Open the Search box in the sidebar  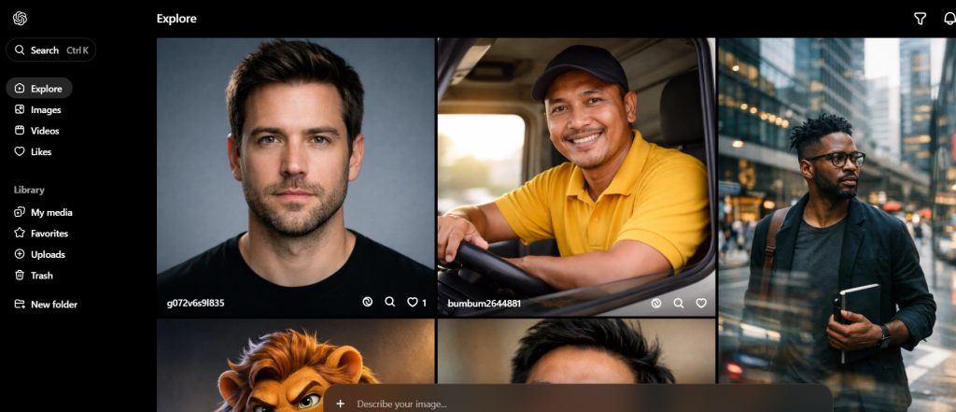coord(50,50)
